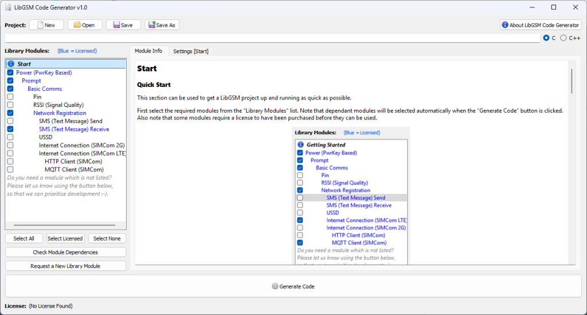Maximize the LibGSM Code Generator window

(x=554, y=7)
